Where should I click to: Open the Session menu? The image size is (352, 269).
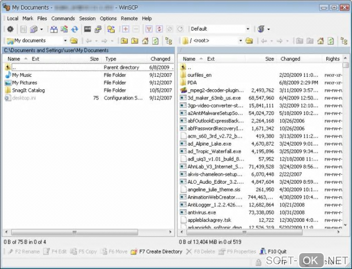[87, 18]
